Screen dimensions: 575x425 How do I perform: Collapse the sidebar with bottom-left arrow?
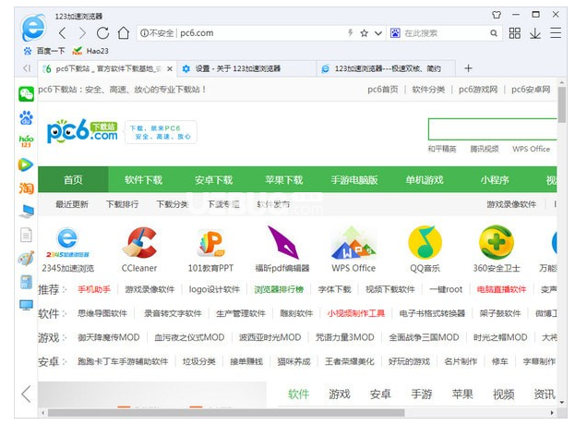26,395
